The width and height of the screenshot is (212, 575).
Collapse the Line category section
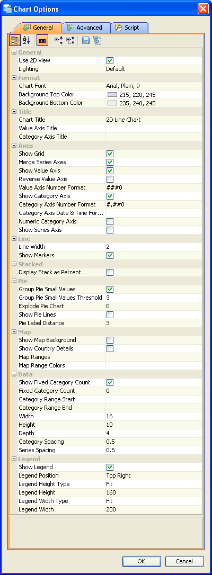coord(14,238)
